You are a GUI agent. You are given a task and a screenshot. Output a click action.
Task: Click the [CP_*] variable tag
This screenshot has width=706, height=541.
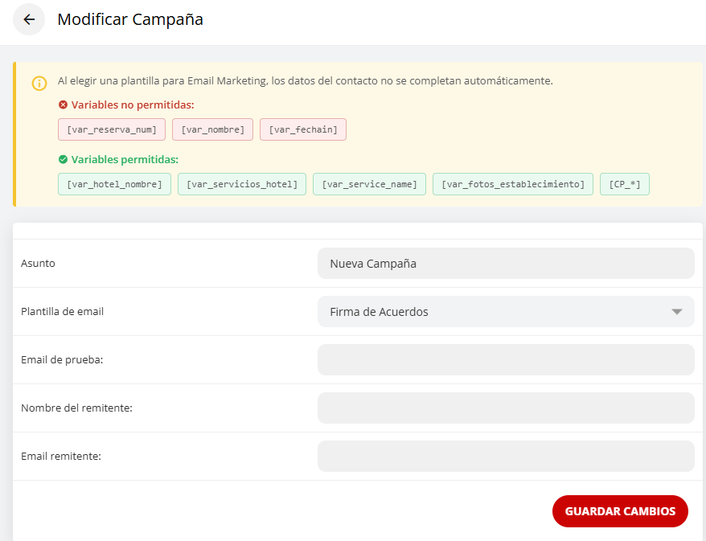(624, 184)
